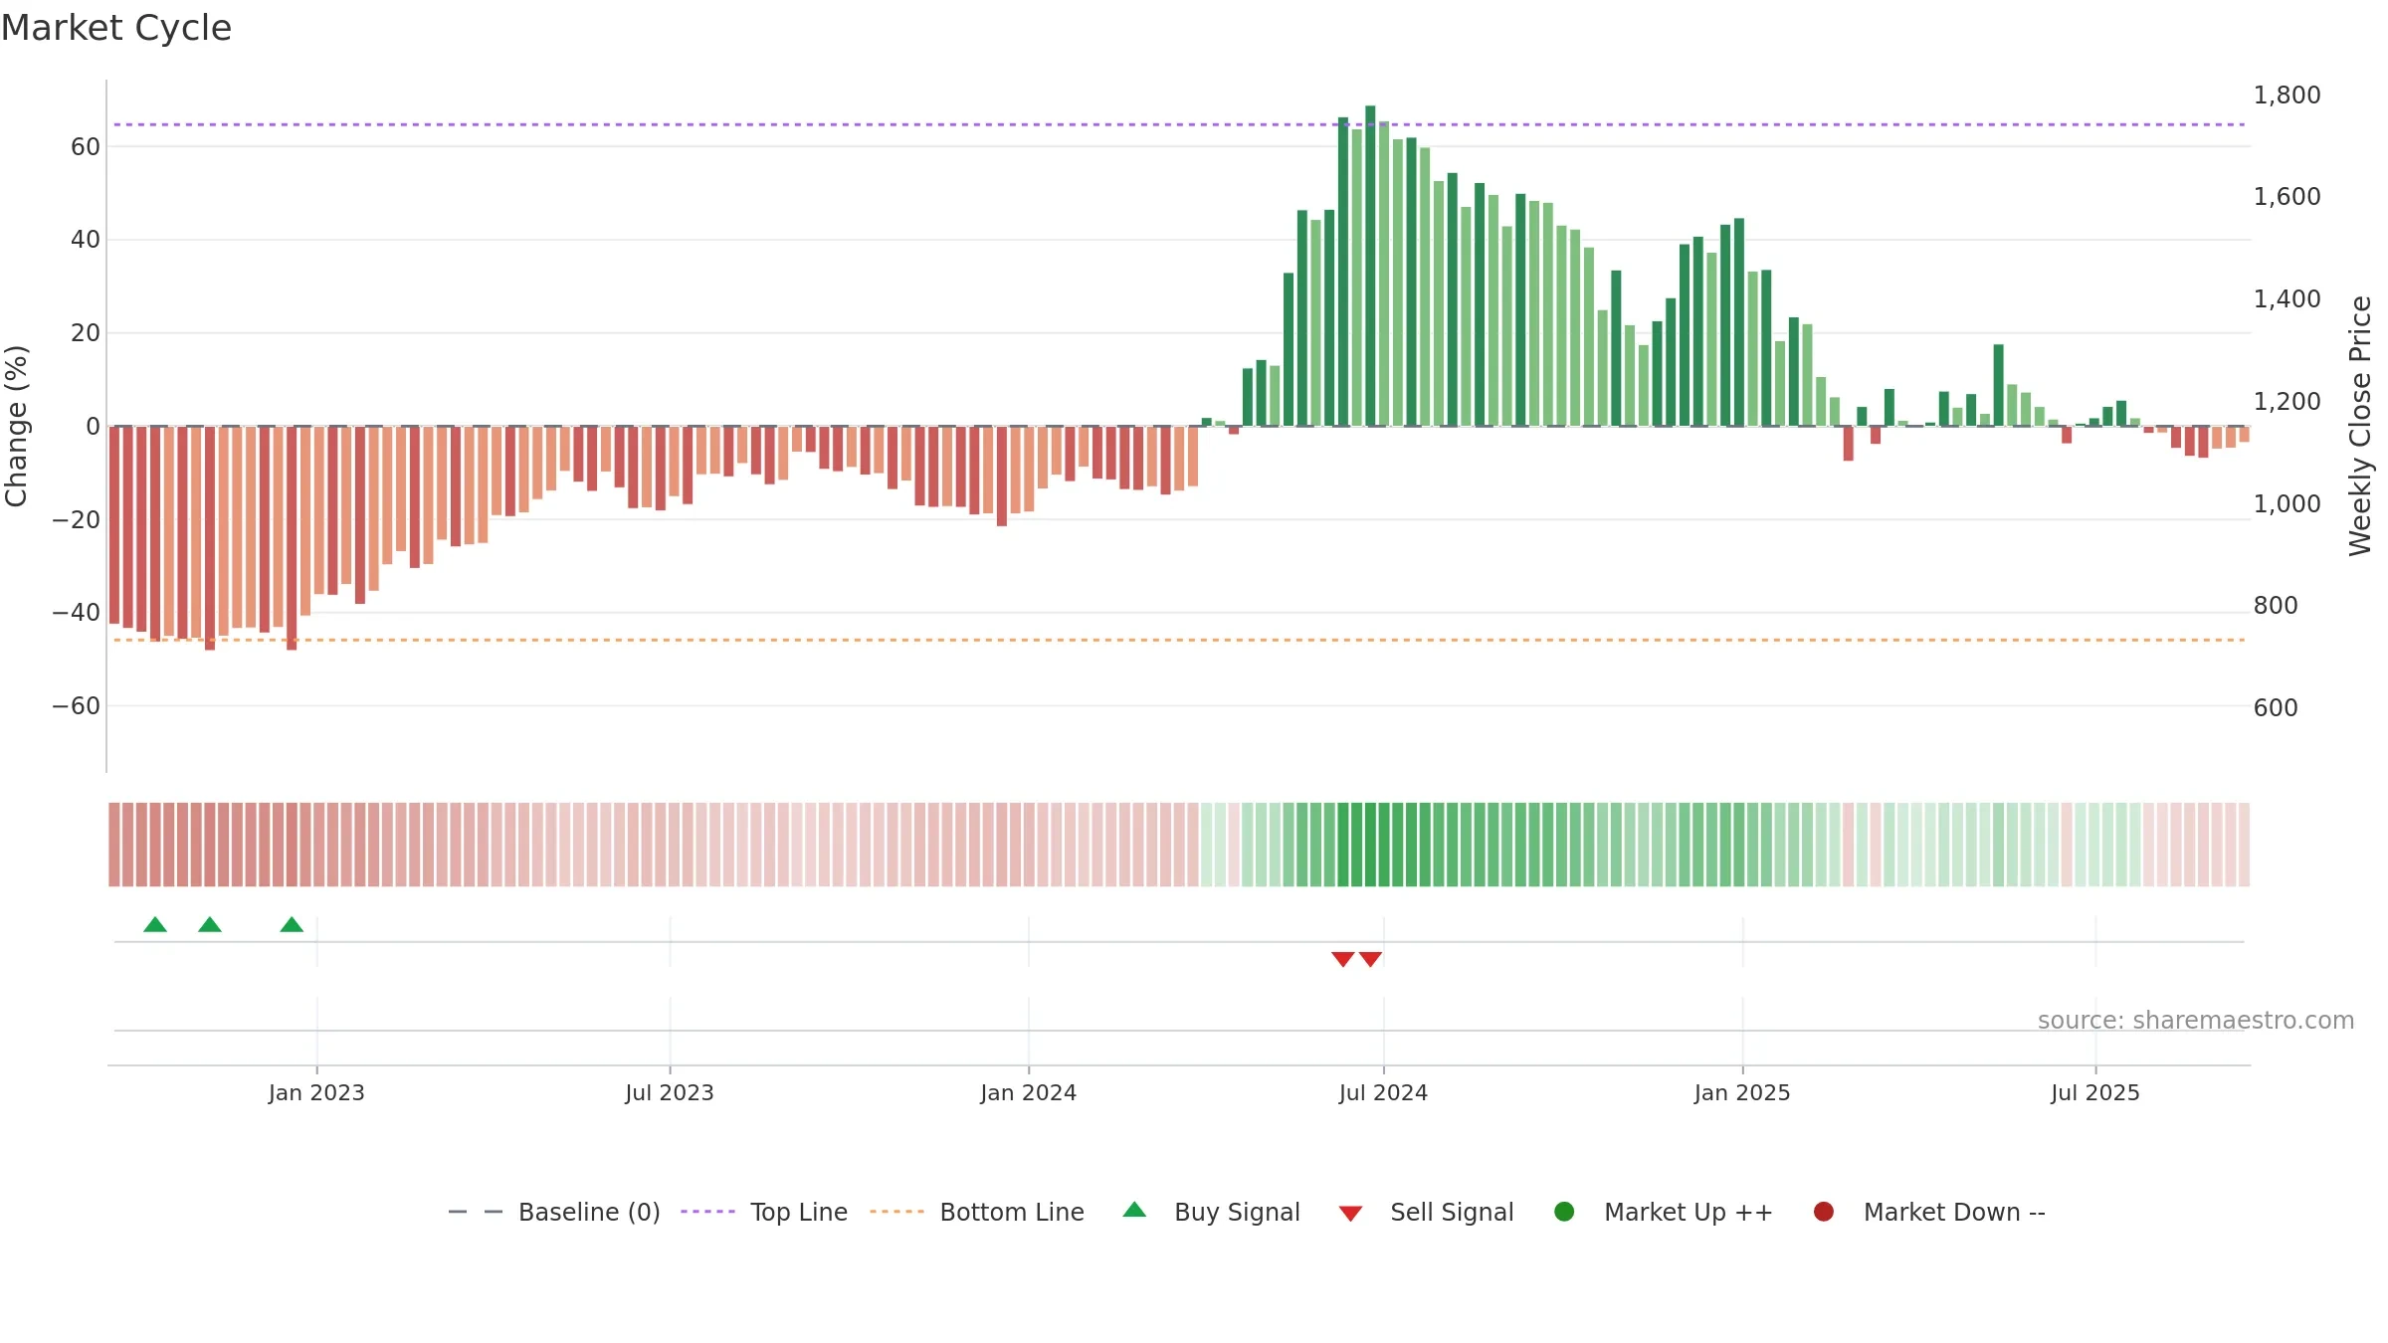Click the Jan 2024 axis label

point(1028,1093)
